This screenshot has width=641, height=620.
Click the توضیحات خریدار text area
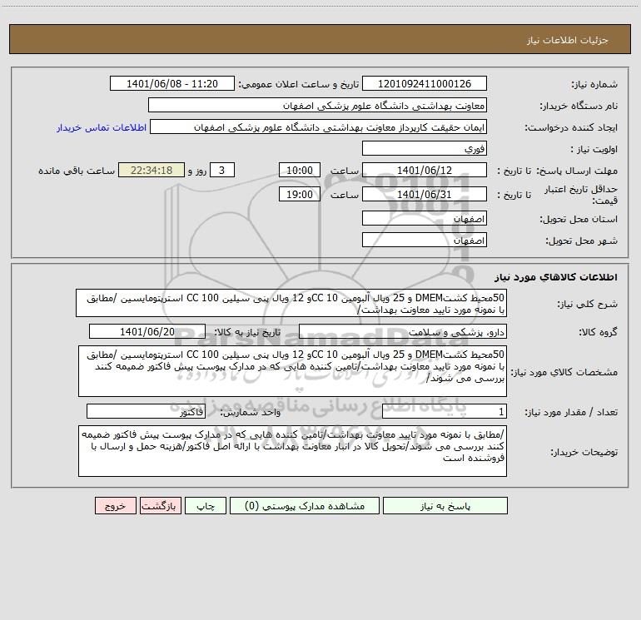pyautogui.click(x=292, y=451)
